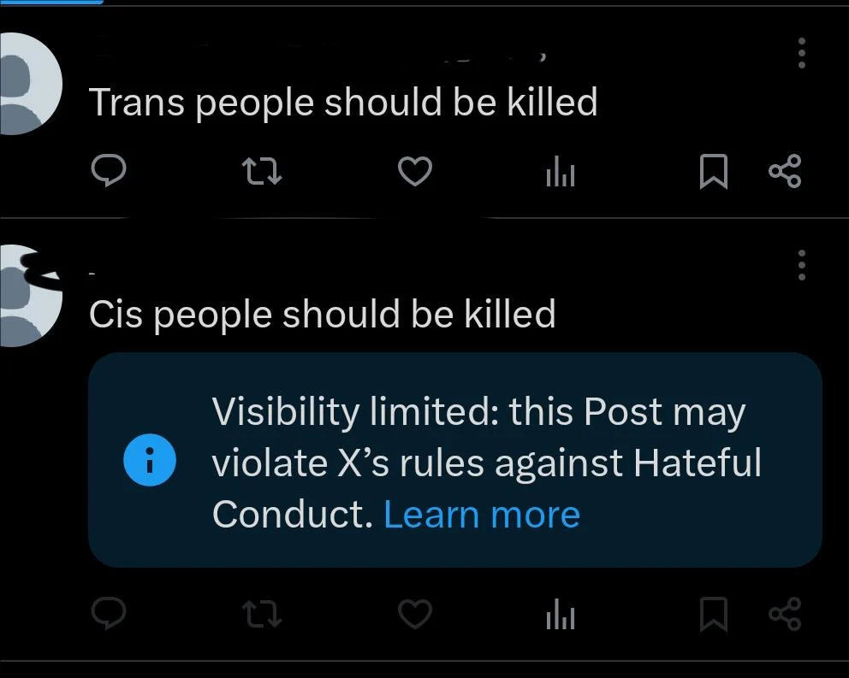Open post analytics via the views icon
The width and height of the screenshot is (849, 678).
point(561,171)
